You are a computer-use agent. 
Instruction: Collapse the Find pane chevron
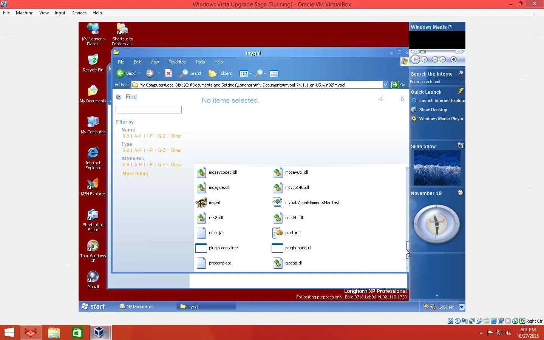(119, 97)
